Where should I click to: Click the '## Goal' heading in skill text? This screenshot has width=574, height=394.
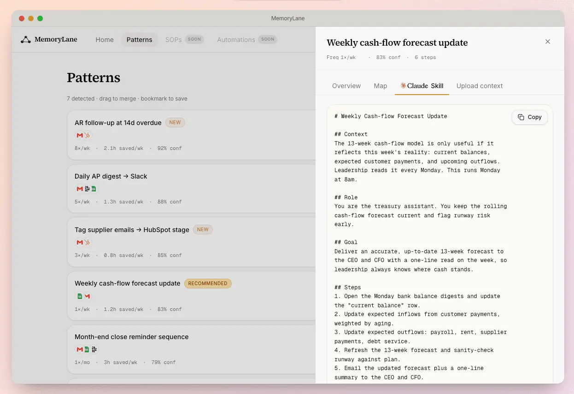coord(346,242)
